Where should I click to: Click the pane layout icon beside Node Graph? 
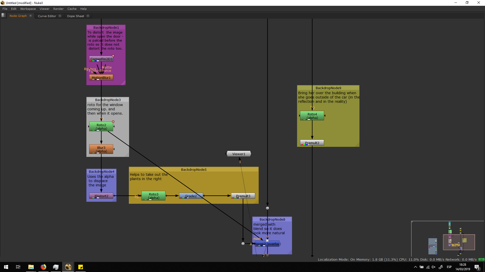(3, 15)
